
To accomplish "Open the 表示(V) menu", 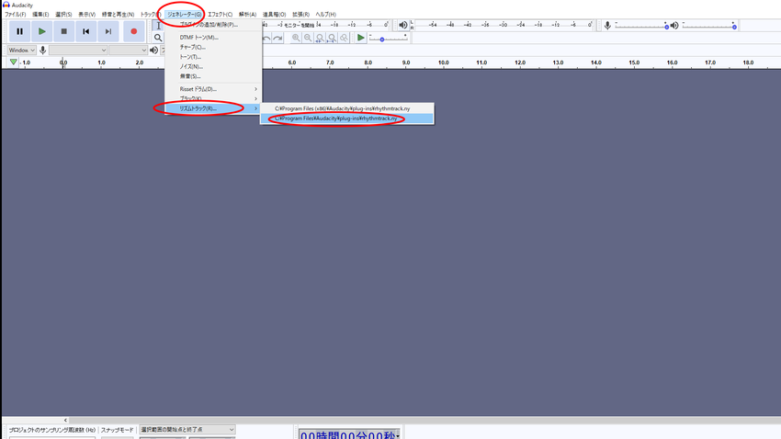I will [86, 15].
